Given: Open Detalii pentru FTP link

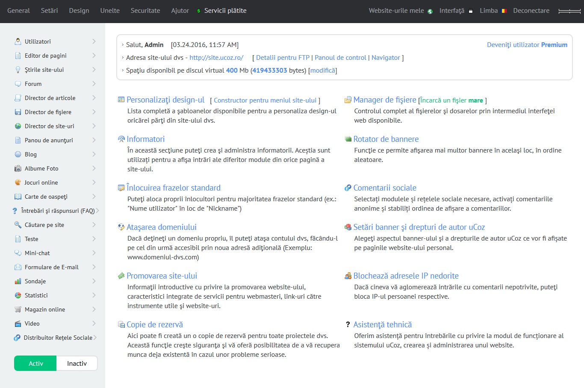Looking at the screenshot, I should click(283, 58).
